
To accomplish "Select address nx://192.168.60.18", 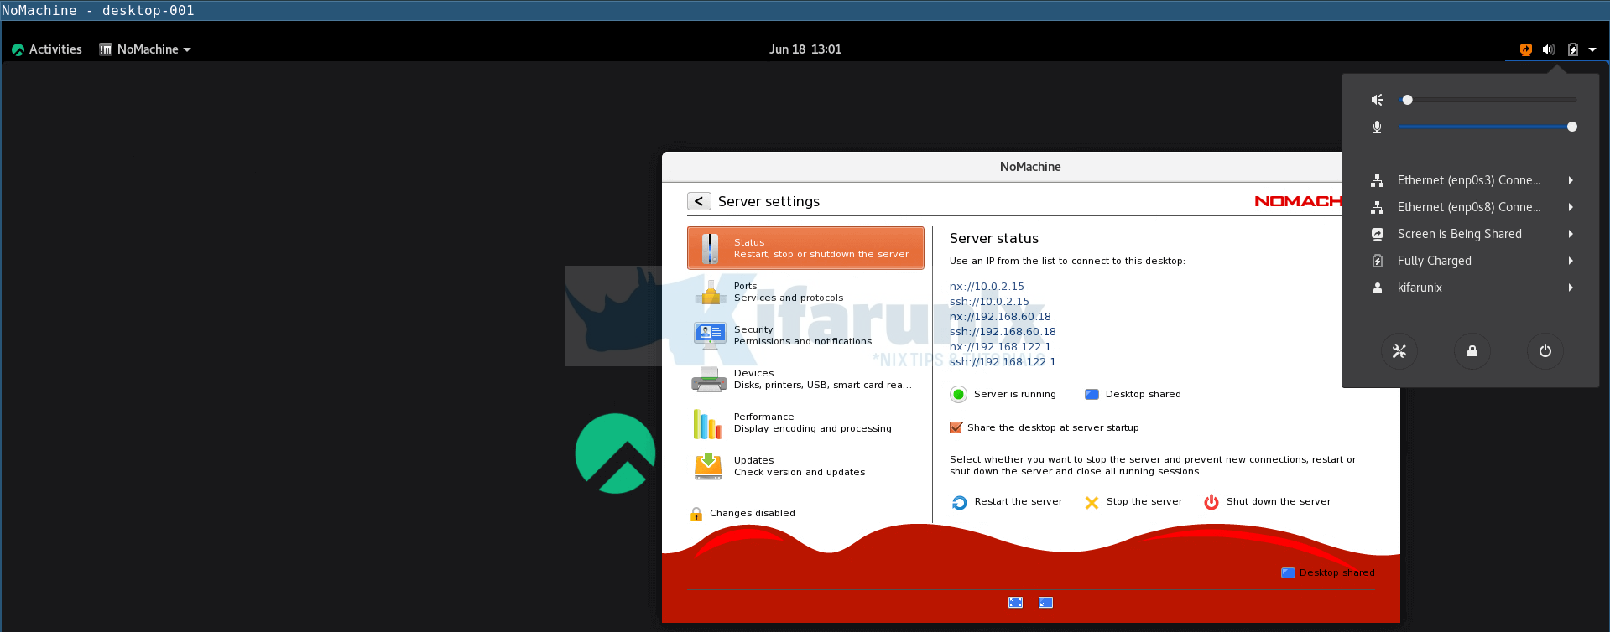I will 1000,316.
